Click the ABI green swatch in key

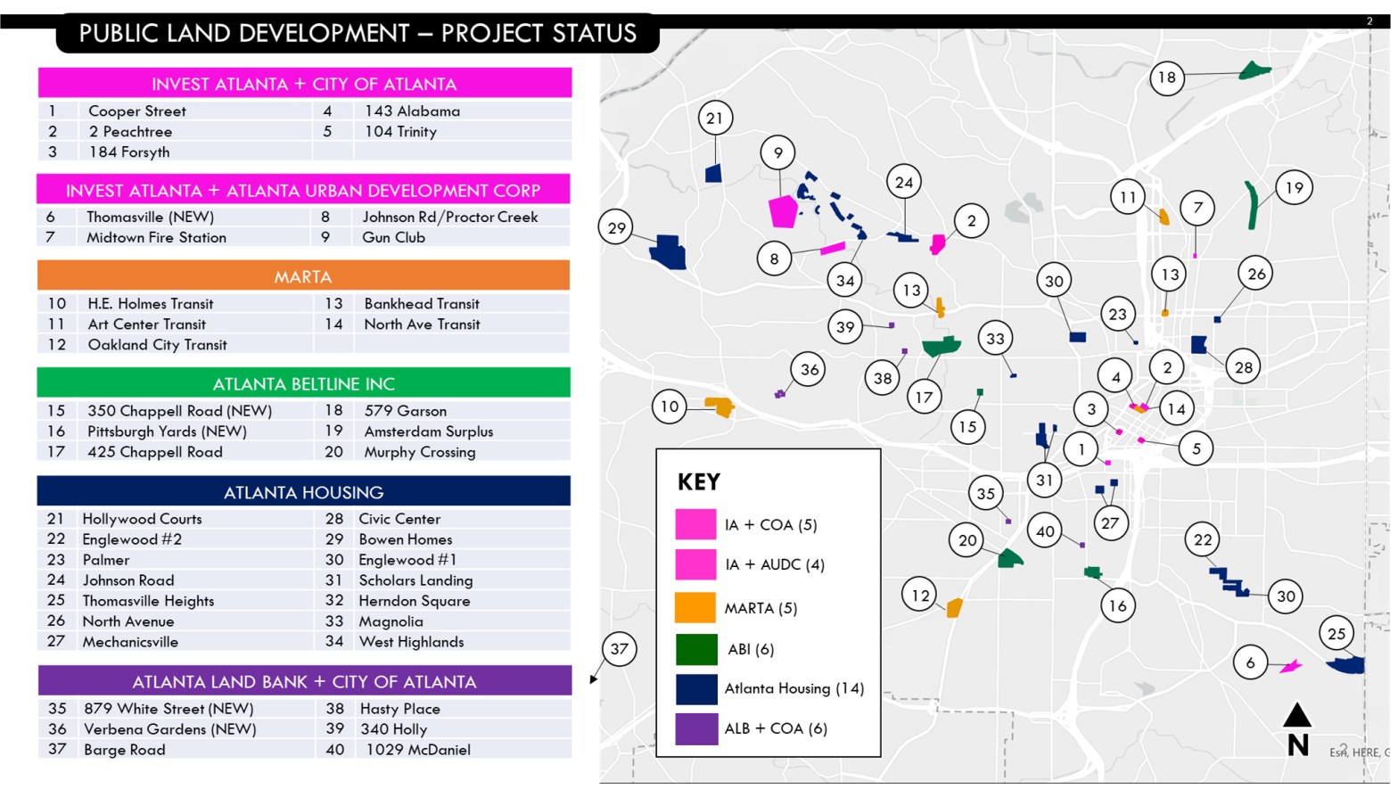click(695, 649)
